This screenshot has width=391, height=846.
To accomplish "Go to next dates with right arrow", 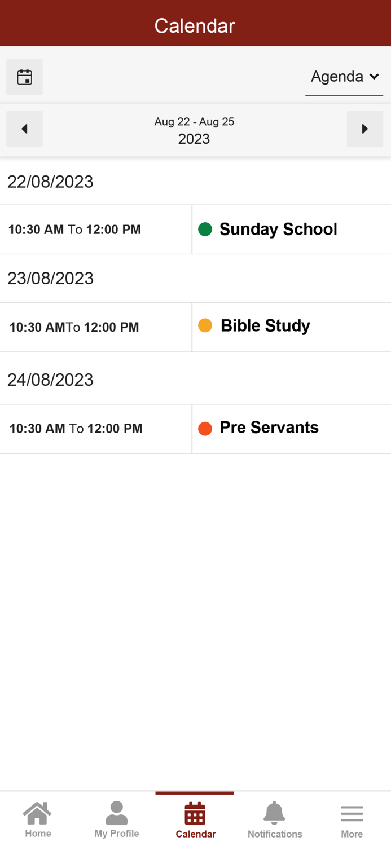I will tap(365, 129).
